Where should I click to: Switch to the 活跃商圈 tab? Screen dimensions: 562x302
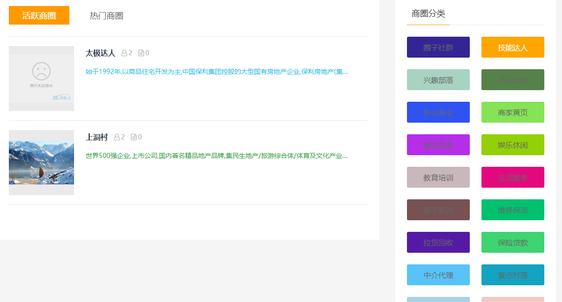(39, 15)
